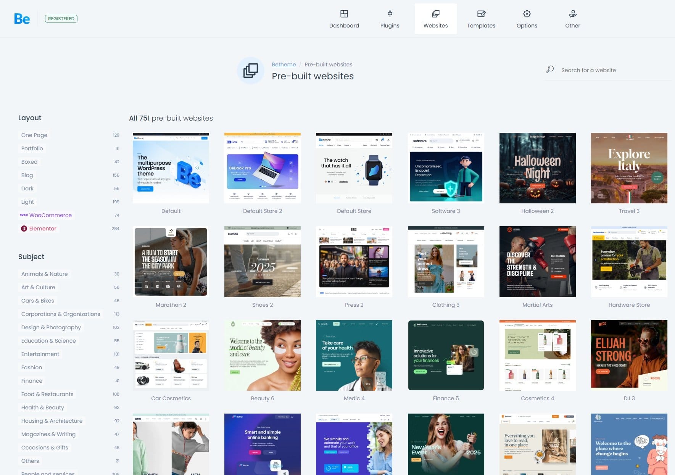Open the Clothing 3 thumbnail
Viewport: 675px width, 475px height.
tap(446, 262)
